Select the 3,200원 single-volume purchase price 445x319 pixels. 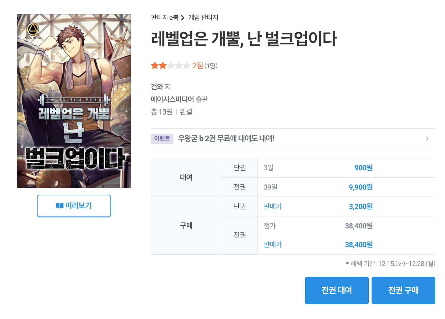361,206
